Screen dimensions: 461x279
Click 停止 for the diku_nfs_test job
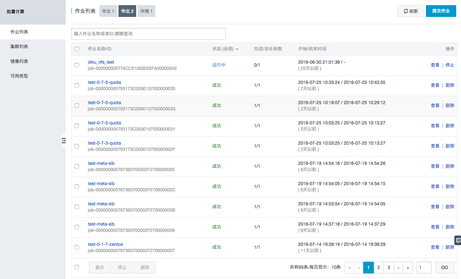click(450, 65)
